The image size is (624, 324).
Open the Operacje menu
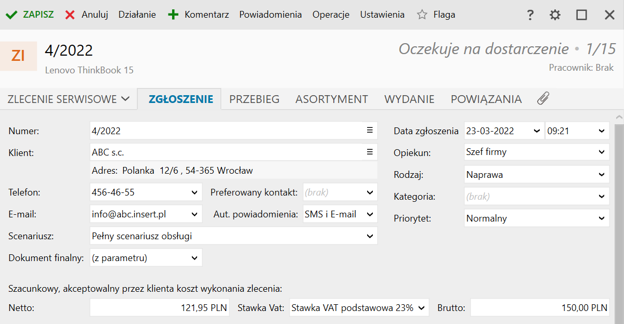pos(331,15)
